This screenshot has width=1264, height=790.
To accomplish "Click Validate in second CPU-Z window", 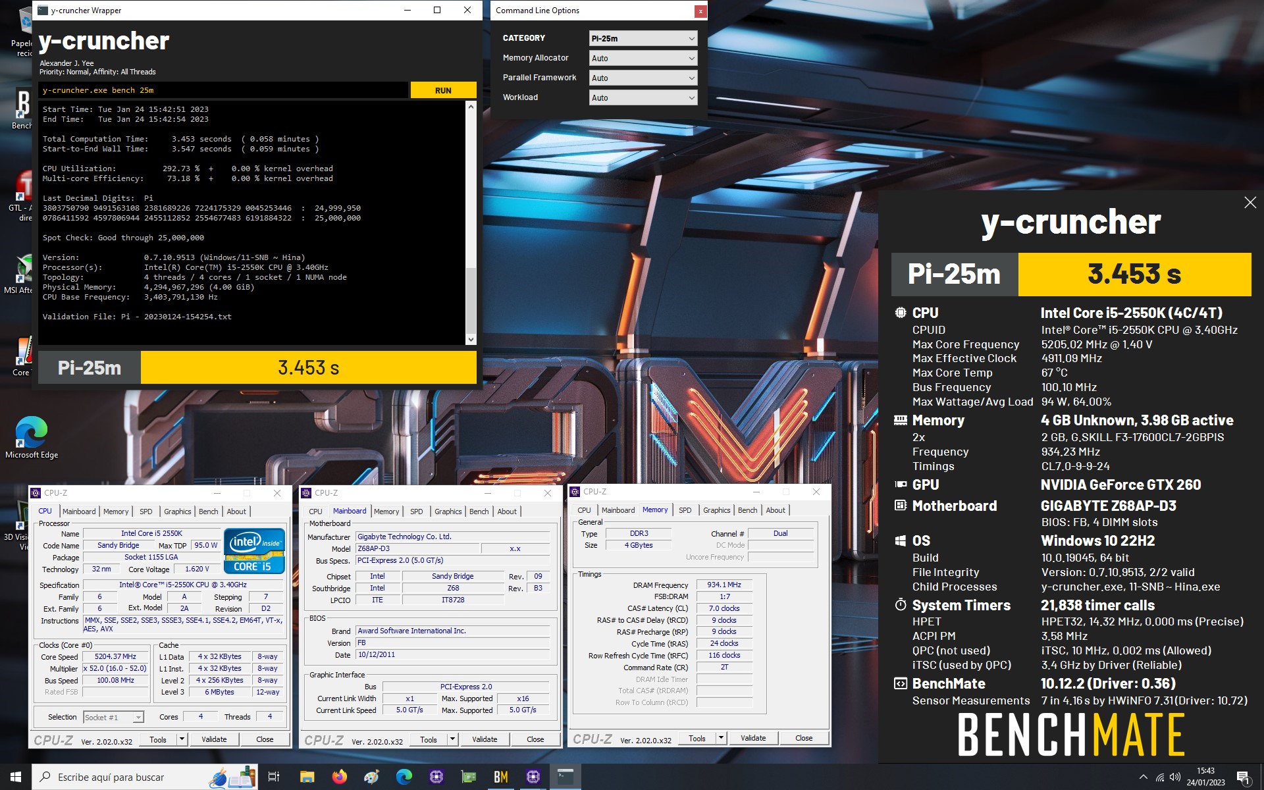I will (485, 739).
